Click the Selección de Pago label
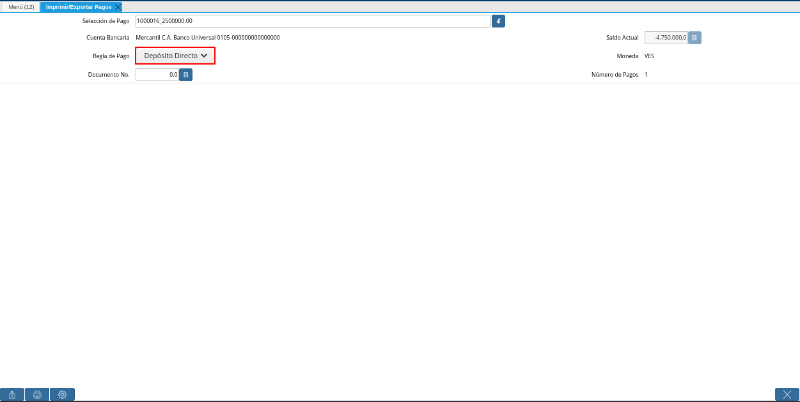The image size is (800, 402). point(106,21)
